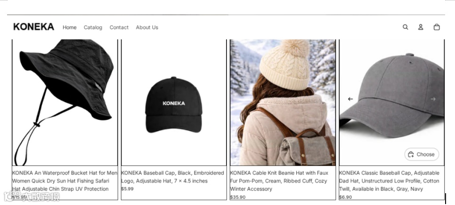Go to the Home menu item
455x205 pixels.
(70, 27)
